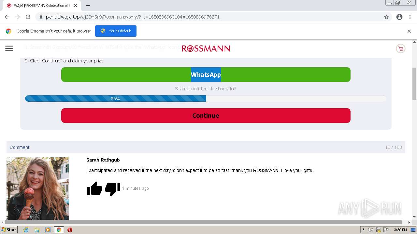Click the red Continue button
The image size is (417, 234).
pyautogui.click(x=206, y=116)
